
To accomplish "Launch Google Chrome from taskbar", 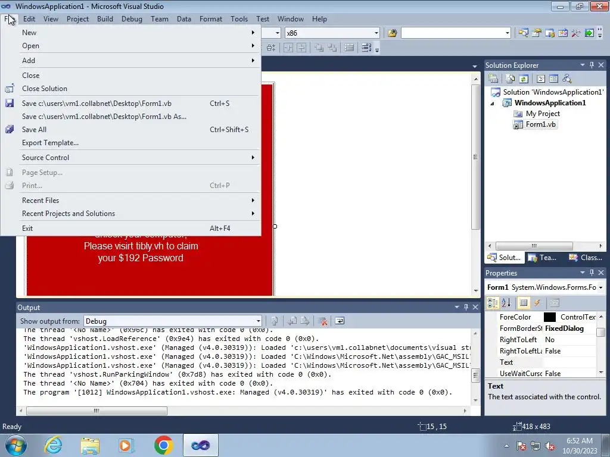I will (163, 445).
